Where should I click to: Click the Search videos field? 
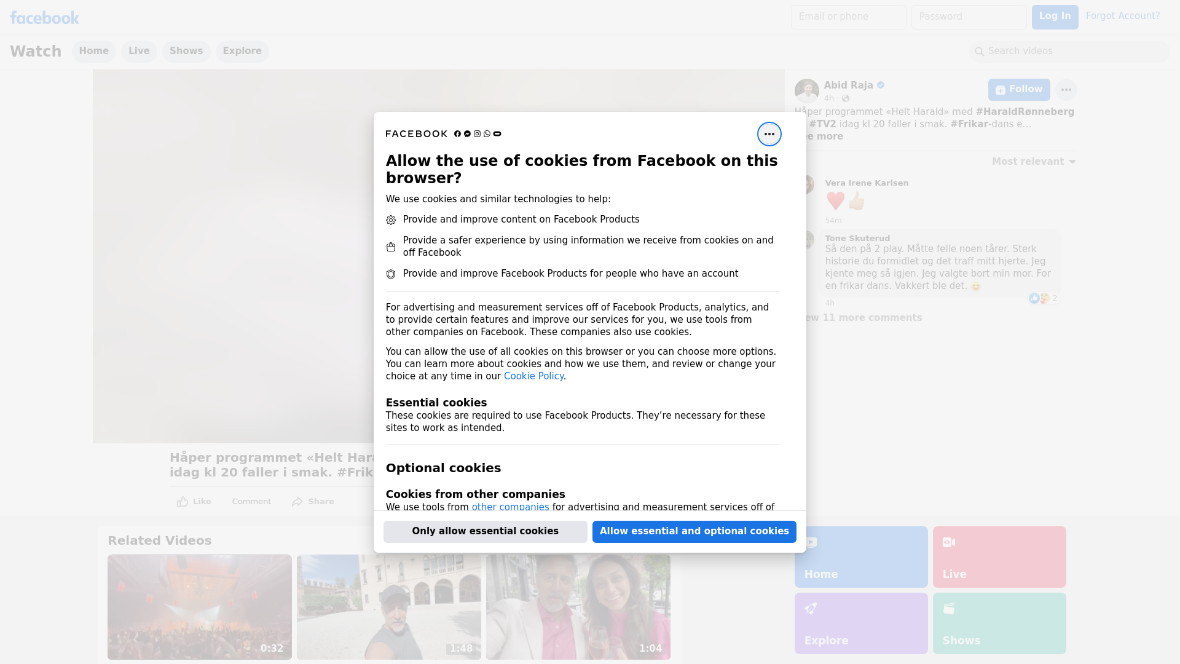[x=1069, y=51]
